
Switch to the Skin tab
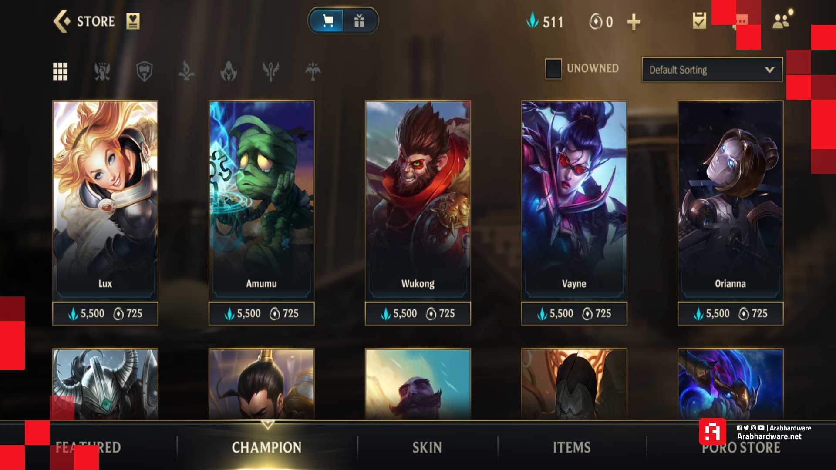pyautogui.click(x=427, y=447)
